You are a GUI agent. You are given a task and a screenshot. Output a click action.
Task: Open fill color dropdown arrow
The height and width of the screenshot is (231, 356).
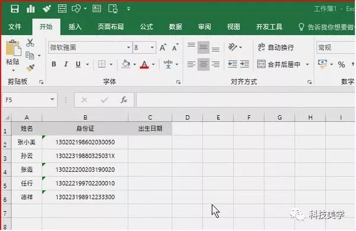click(135, 64)
